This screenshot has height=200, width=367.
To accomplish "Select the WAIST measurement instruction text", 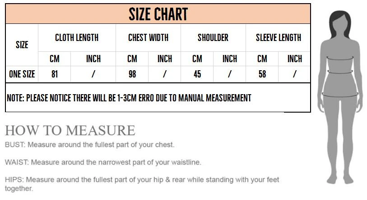I will [x=103, y=162].
